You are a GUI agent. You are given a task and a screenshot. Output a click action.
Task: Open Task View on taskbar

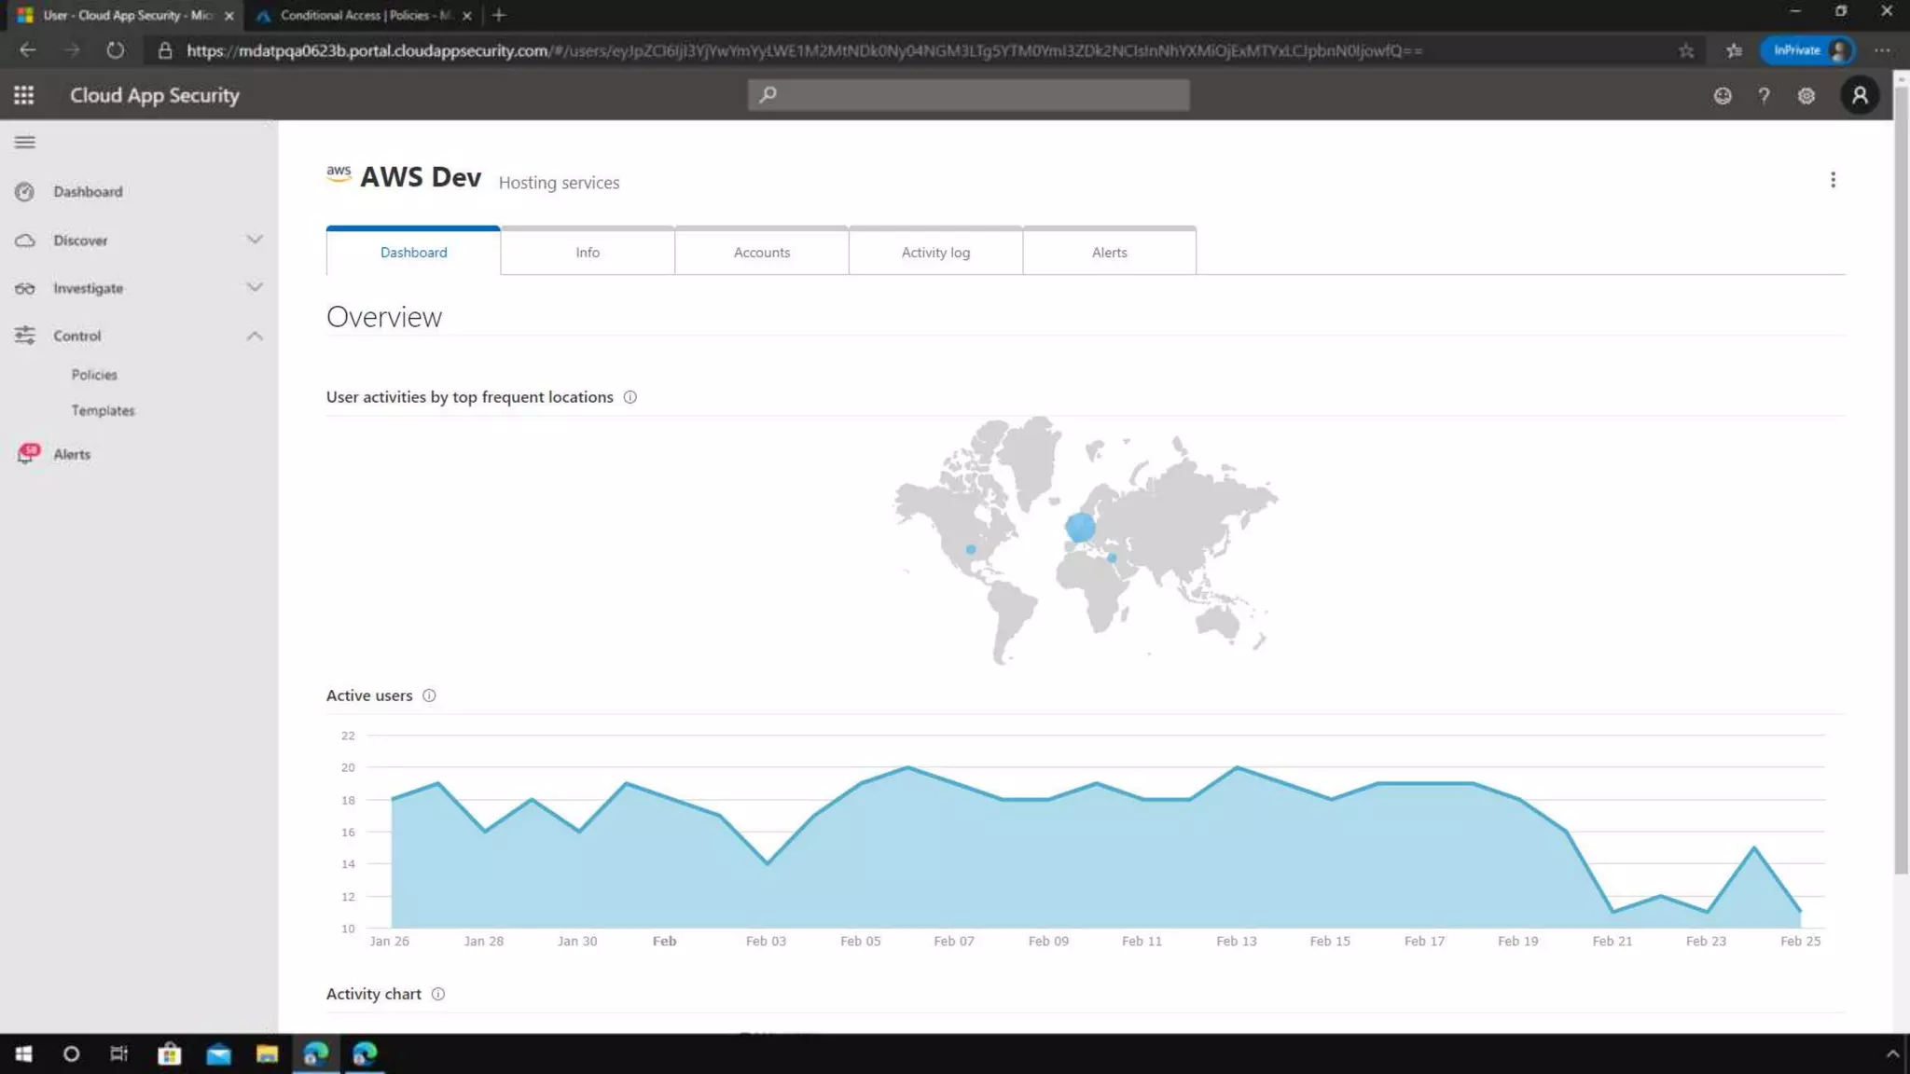coord(119,1054)
